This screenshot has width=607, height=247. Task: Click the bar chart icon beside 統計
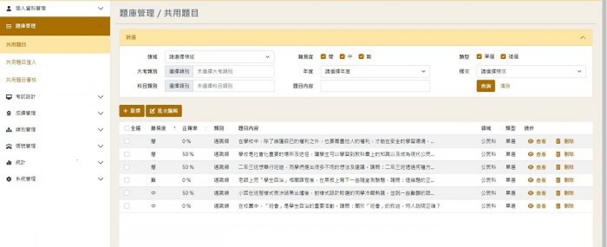click(8, 163)
